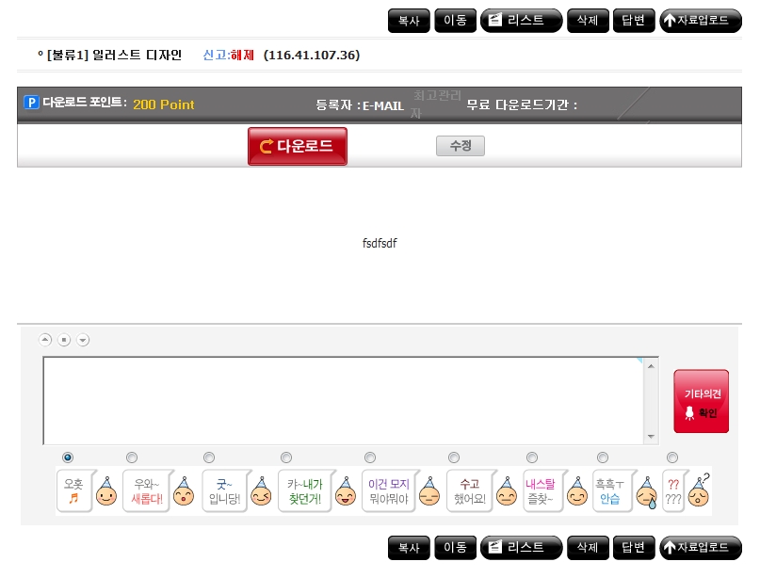Select the 수고 했어요! radio button
This screenshot has height=578, width=760.
click(x=454, y=458)
